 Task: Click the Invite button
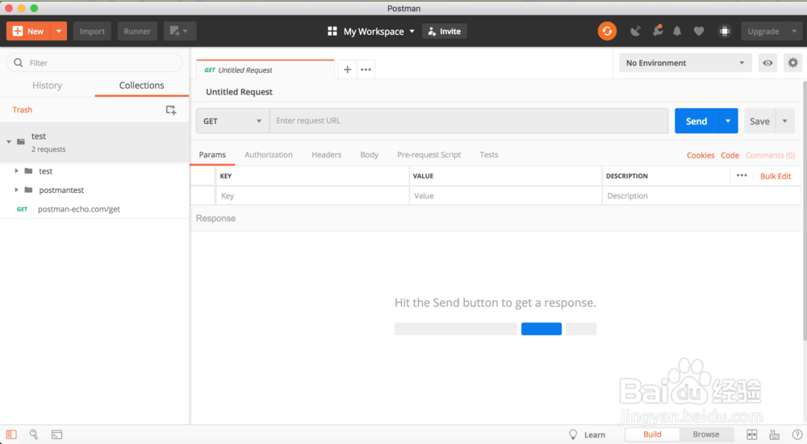tap(445, 31)
